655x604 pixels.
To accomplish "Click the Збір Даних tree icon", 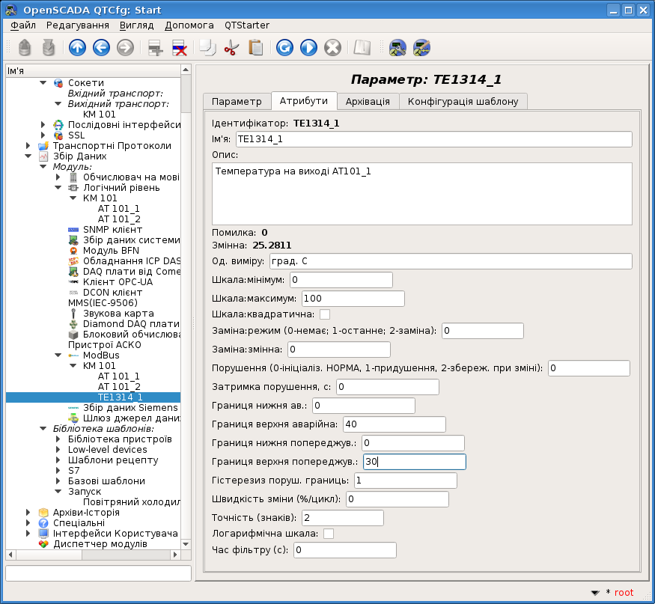I will point(43,156).
